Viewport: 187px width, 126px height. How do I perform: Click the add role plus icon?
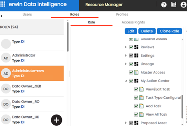(x=56, y=120)
